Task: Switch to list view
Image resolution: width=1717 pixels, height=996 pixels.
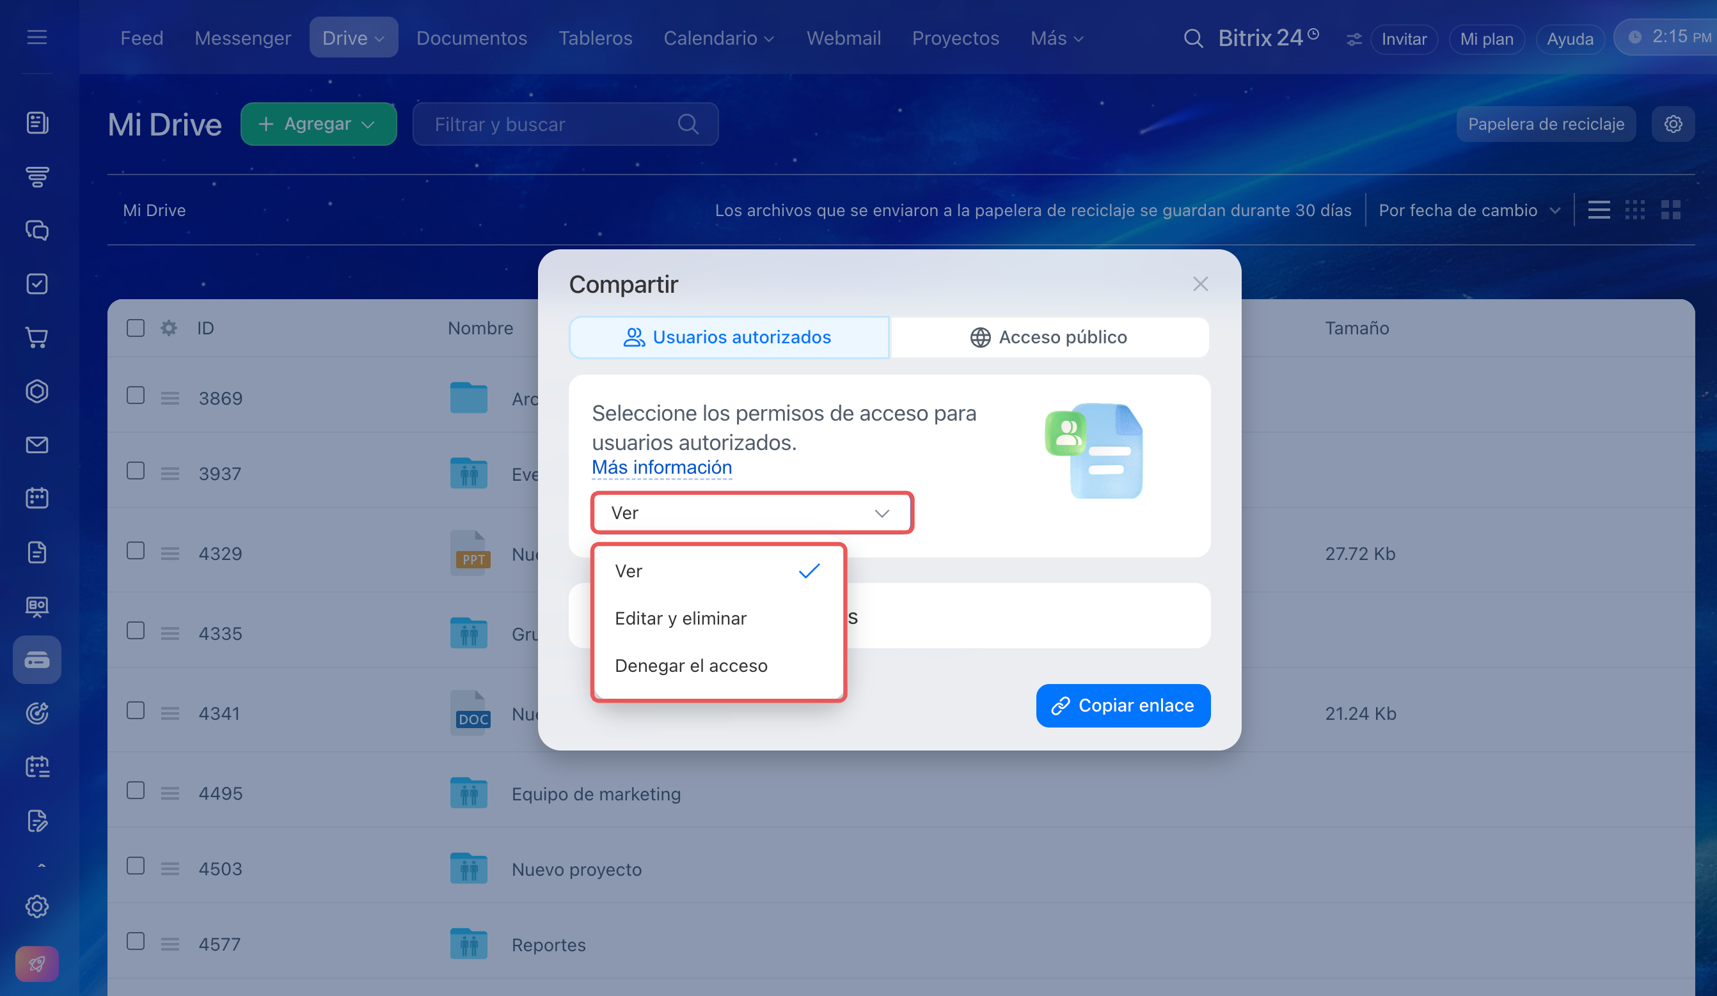Action: 1599,210
